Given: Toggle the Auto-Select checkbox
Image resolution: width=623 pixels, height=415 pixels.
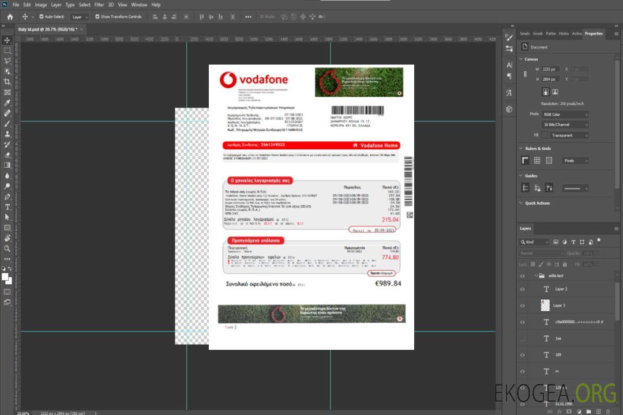Looking at the screenshot, I should 42,17.
